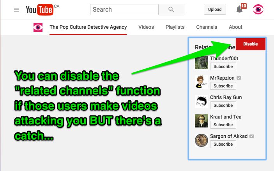
Task: Click the YouTube CA logo
Action: tap(42, 9)
